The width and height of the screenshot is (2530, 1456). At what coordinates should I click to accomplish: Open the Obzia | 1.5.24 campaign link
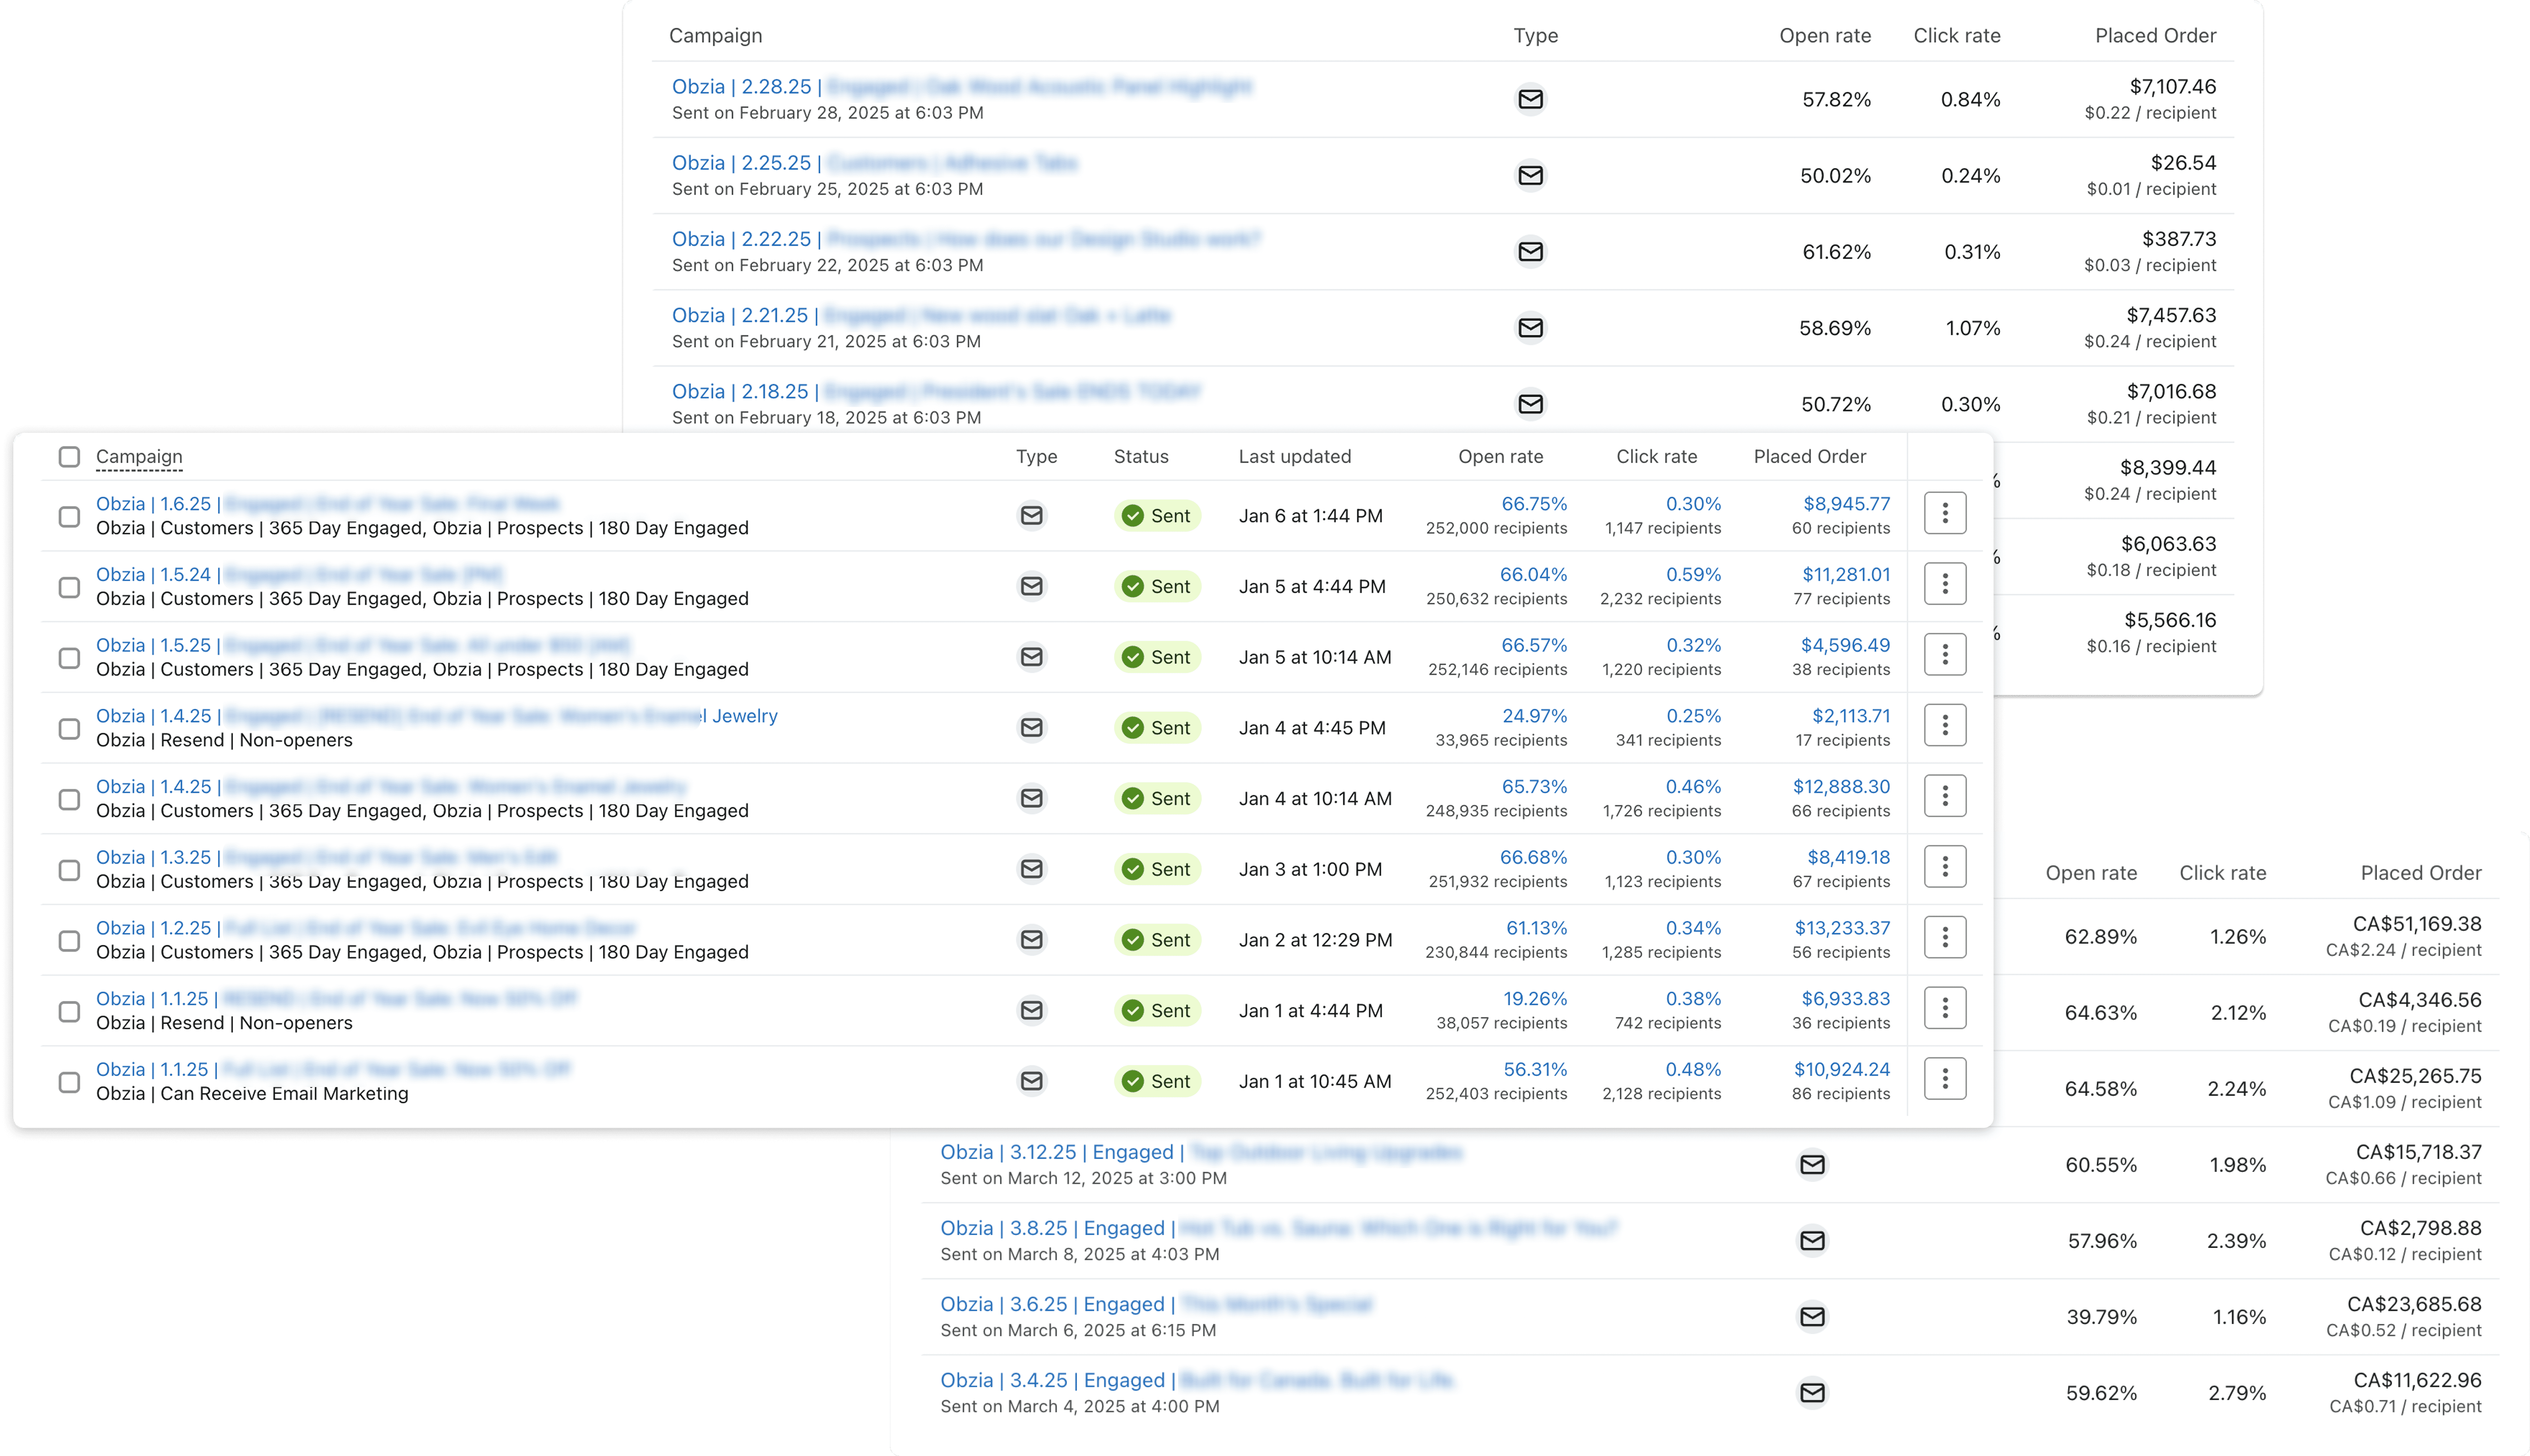point(300,575)
